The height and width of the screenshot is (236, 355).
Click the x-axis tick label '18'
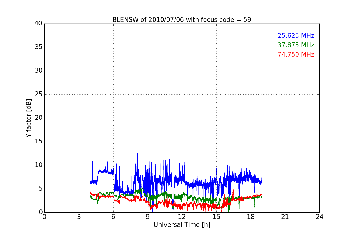coord(251,217)
